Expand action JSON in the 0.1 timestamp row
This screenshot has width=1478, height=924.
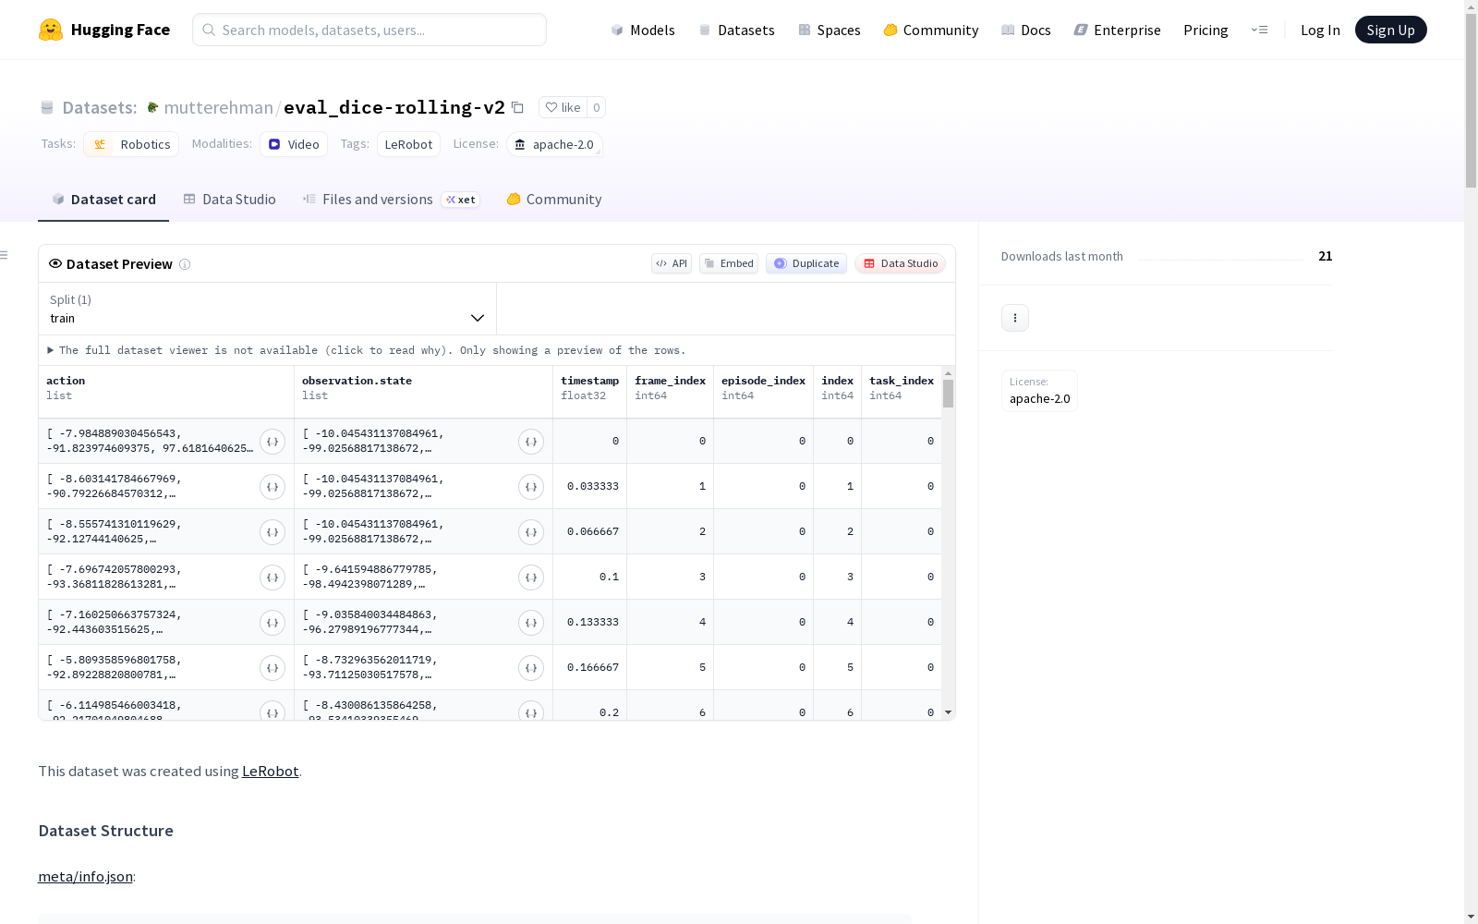pyautogui.click(x=273, y=577)
